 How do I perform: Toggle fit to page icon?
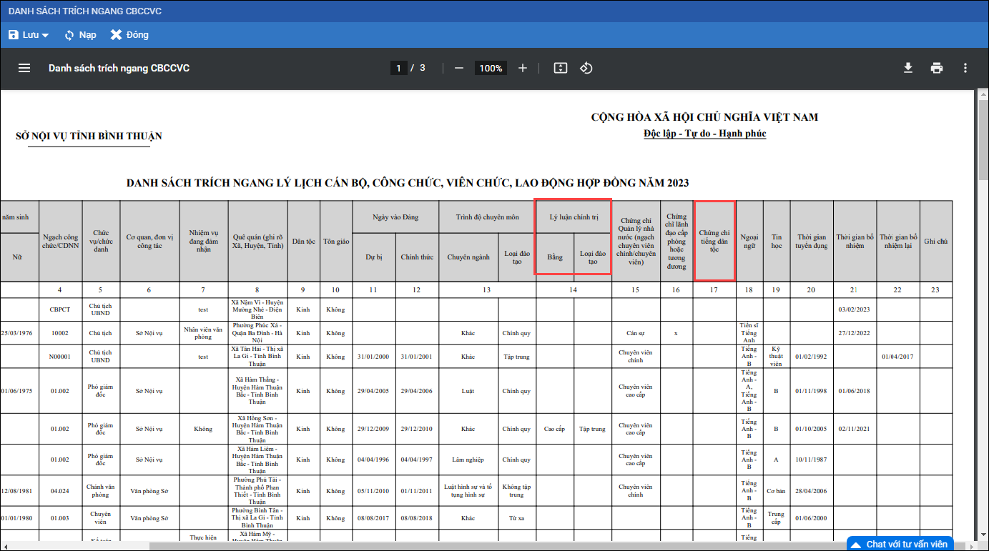[561, 68]
